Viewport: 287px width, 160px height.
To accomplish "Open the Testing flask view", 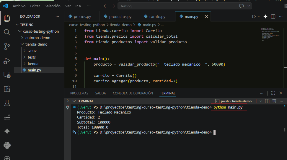I will pos(7,103).
